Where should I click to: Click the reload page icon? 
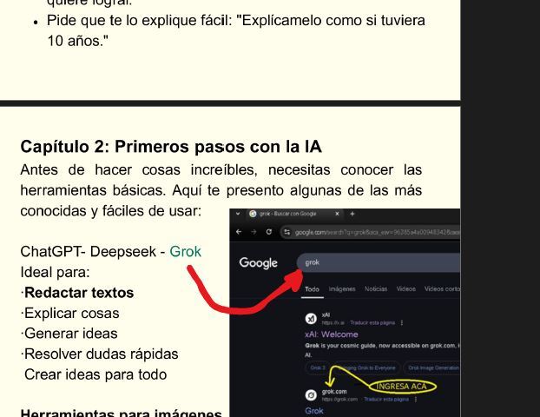coord(269,232)
